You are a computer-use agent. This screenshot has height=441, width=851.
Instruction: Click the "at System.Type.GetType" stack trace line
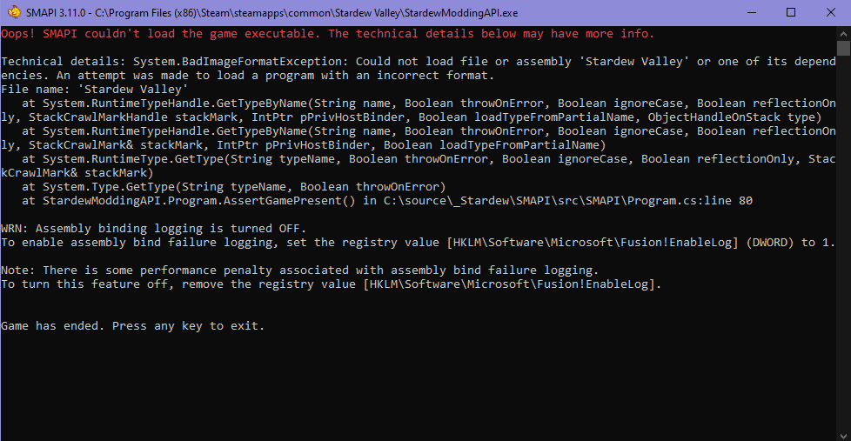point(233,187)
